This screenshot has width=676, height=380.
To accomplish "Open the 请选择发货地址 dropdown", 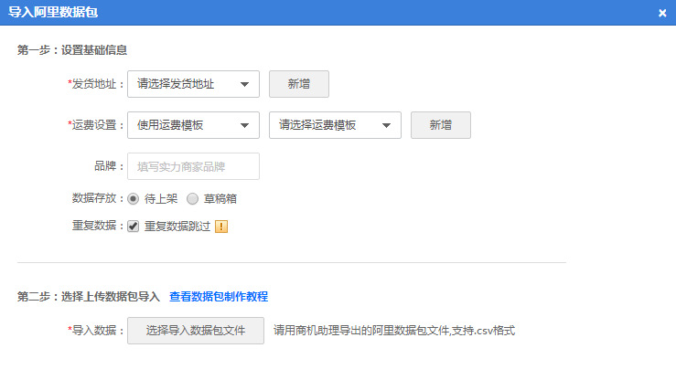I will 193,84.
